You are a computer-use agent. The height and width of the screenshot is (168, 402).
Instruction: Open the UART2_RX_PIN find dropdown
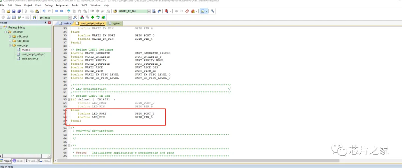coord(149,11)
